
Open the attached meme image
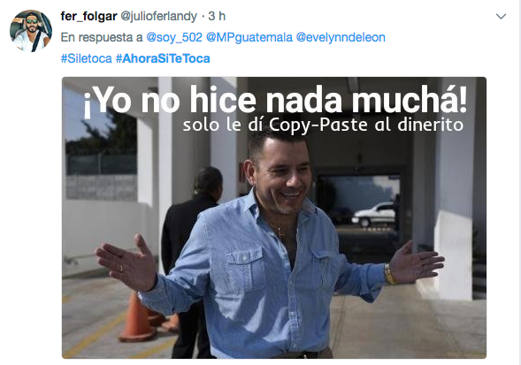coord(274,217)
